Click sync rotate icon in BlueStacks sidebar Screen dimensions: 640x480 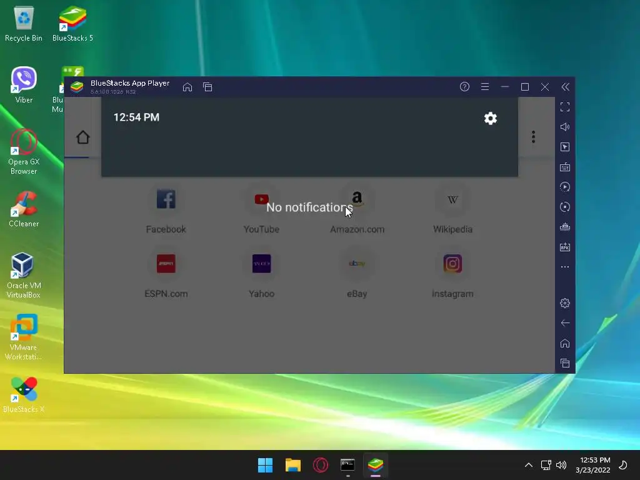[565, 207]
